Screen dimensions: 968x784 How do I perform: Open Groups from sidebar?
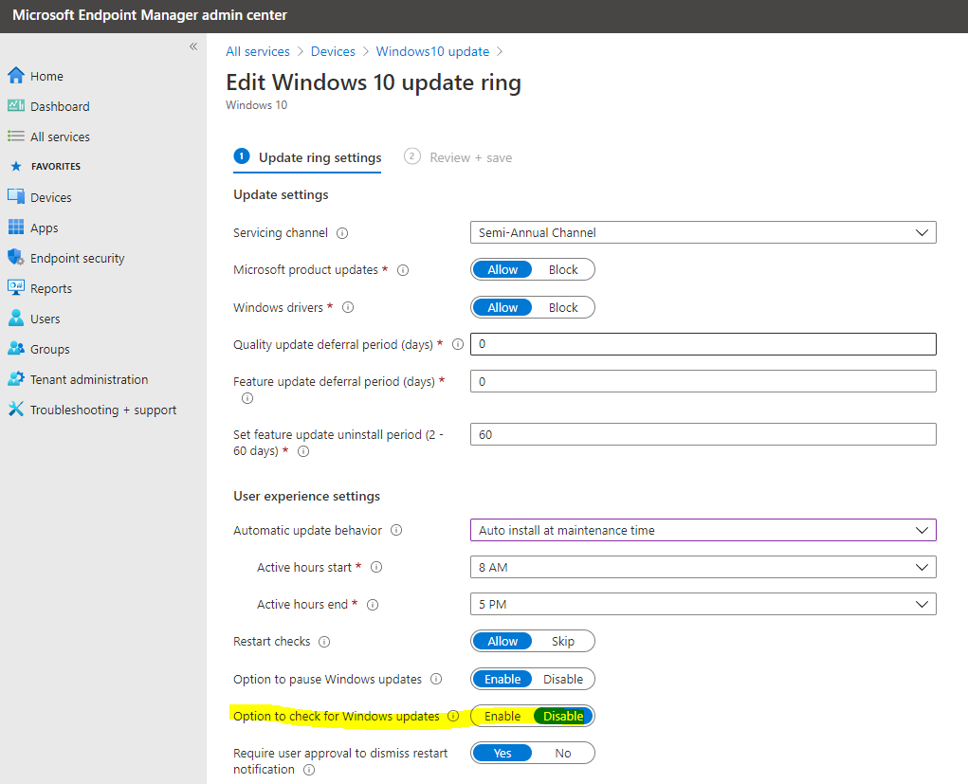[x=50, y=350]
